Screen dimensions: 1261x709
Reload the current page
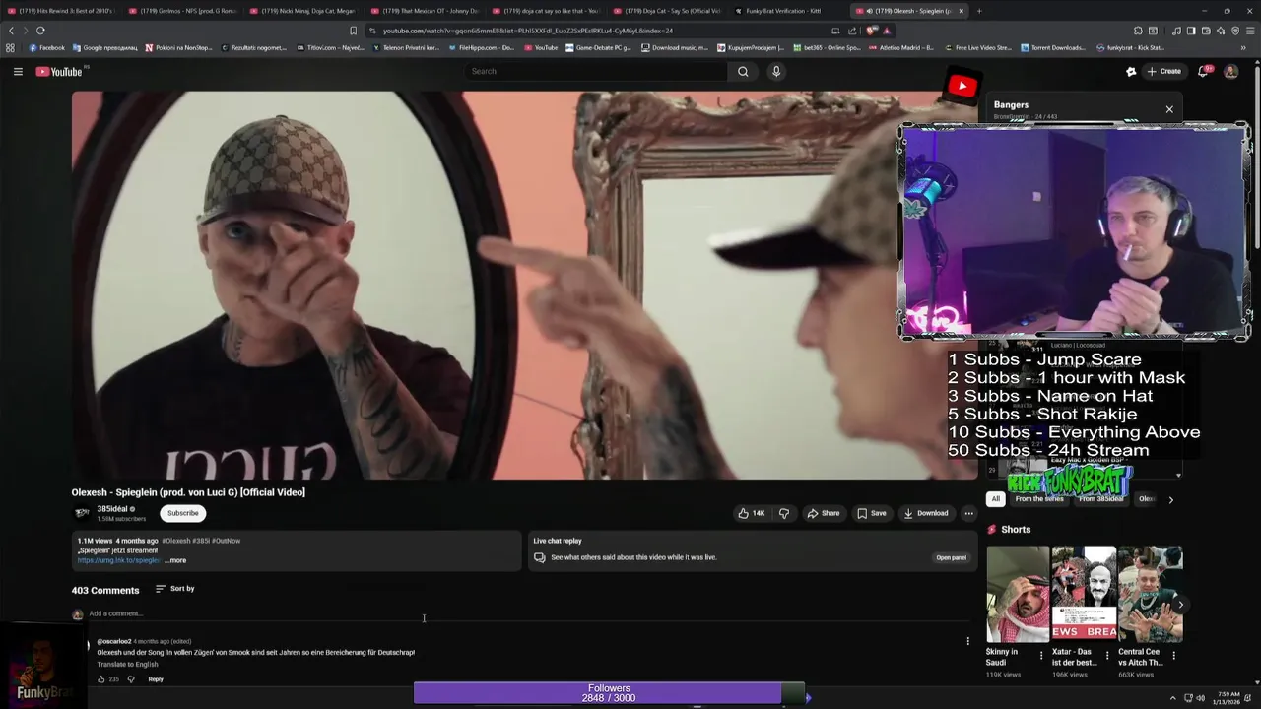(x=40, y=31)
